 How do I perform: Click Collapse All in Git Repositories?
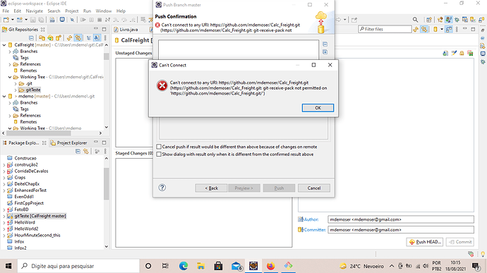(31, 38)
